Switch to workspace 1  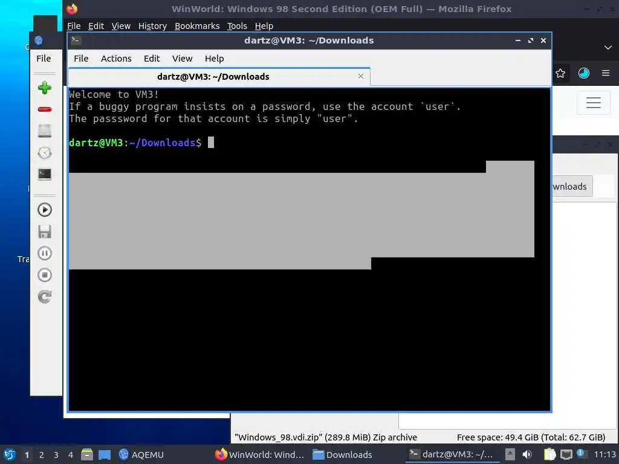[27, 455]
